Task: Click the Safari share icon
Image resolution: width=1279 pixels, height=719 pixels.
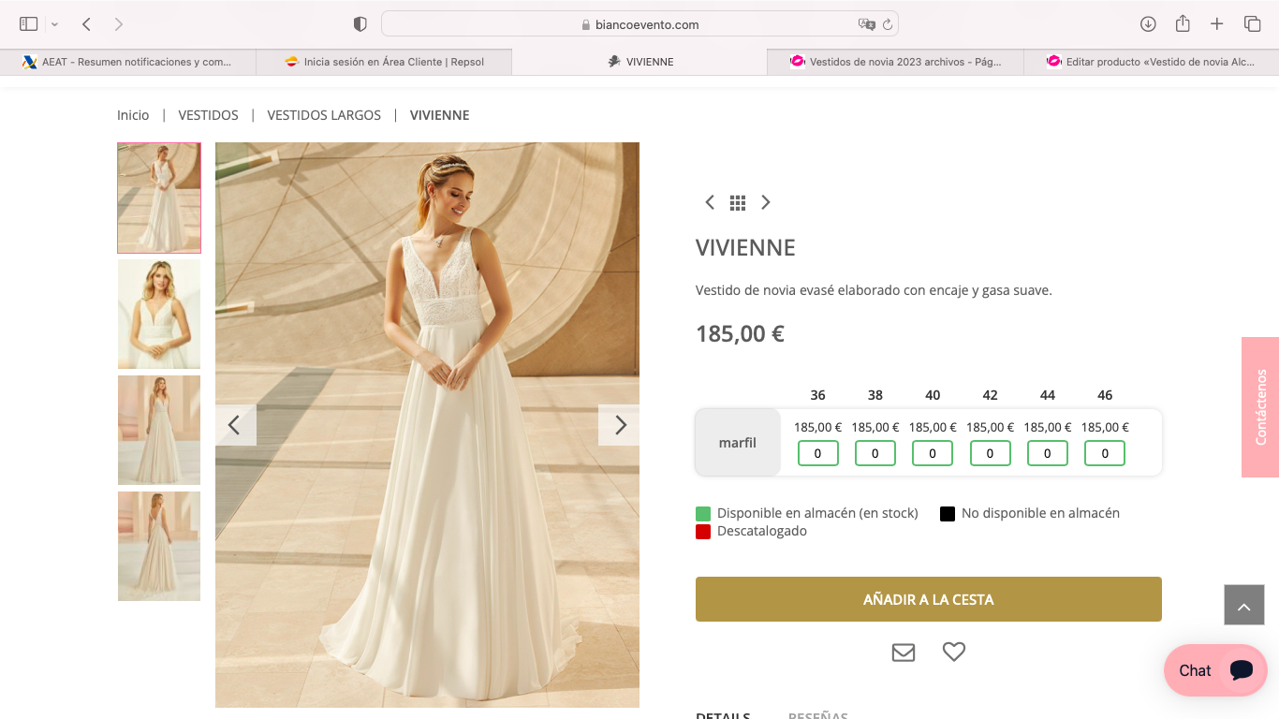Action: 1183,24
